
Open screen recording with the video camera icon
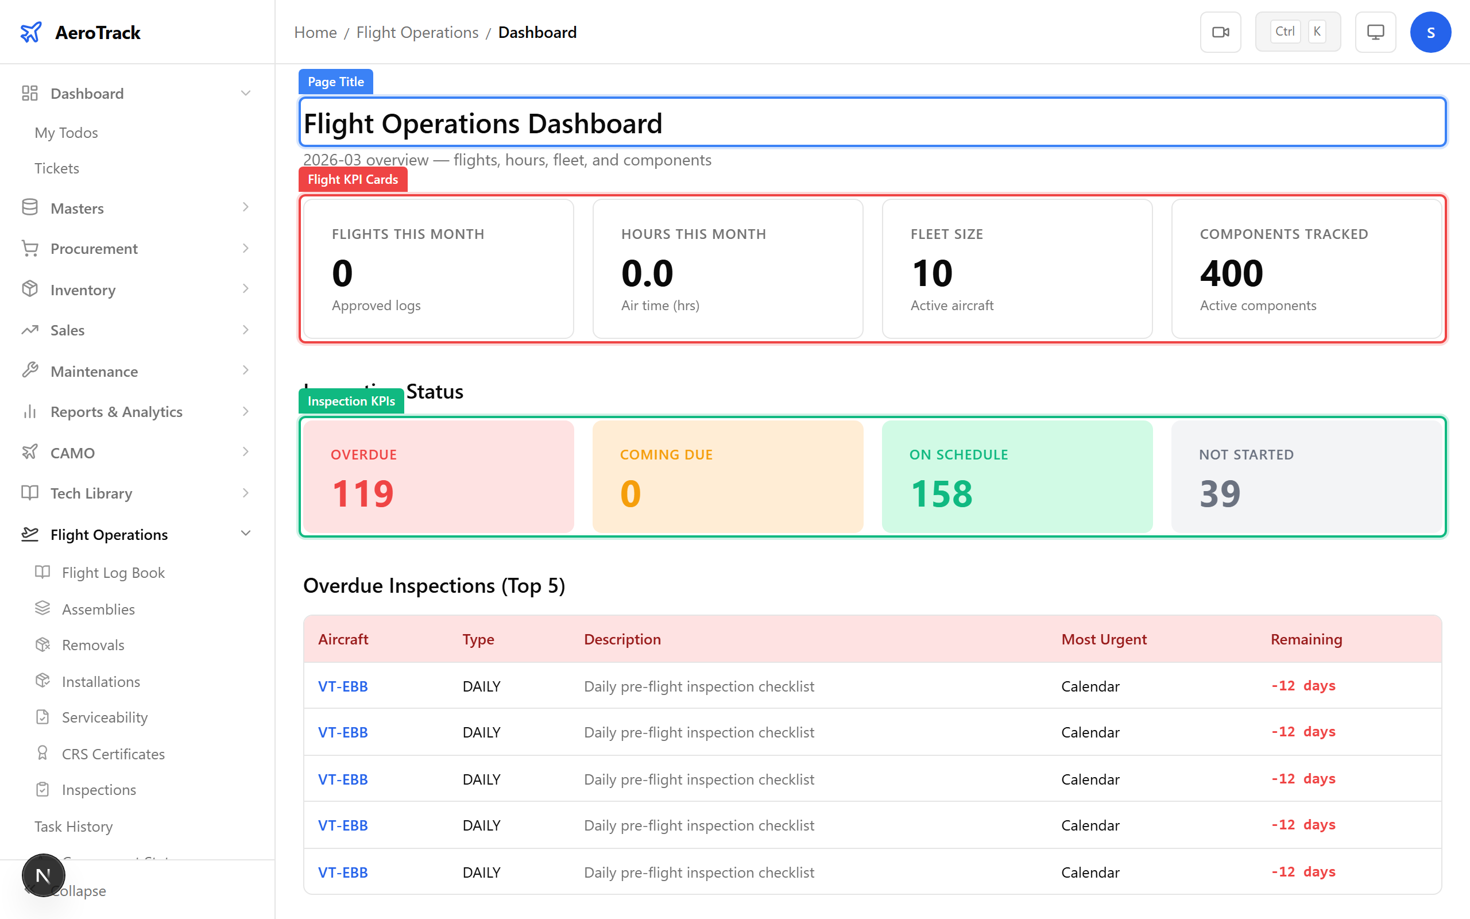tap(1220, 32)
